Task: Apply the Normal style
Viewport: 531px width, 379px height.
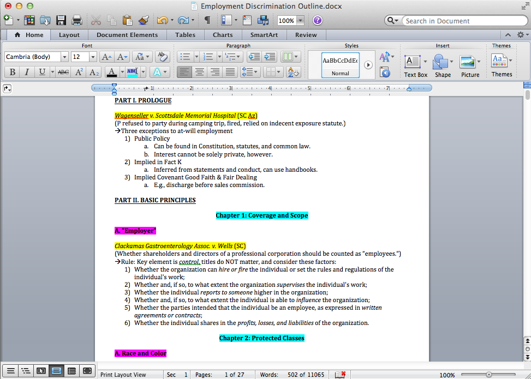Action: [x=340, y=65]
